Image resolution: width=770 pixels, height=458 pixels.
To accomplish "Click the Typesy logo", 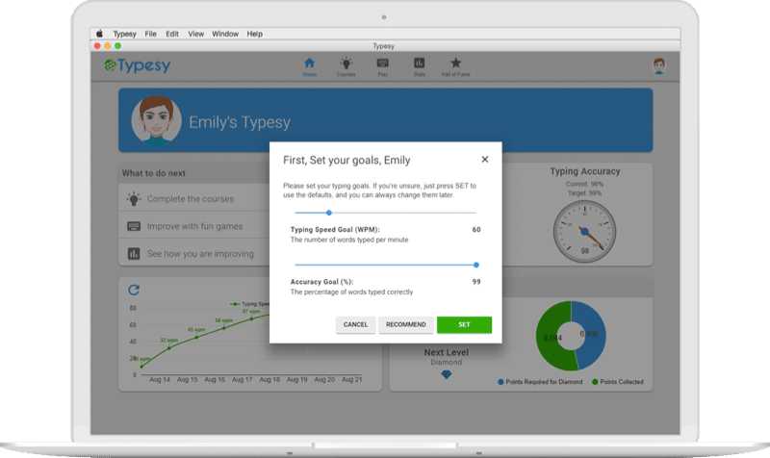I will coord(138,65).
